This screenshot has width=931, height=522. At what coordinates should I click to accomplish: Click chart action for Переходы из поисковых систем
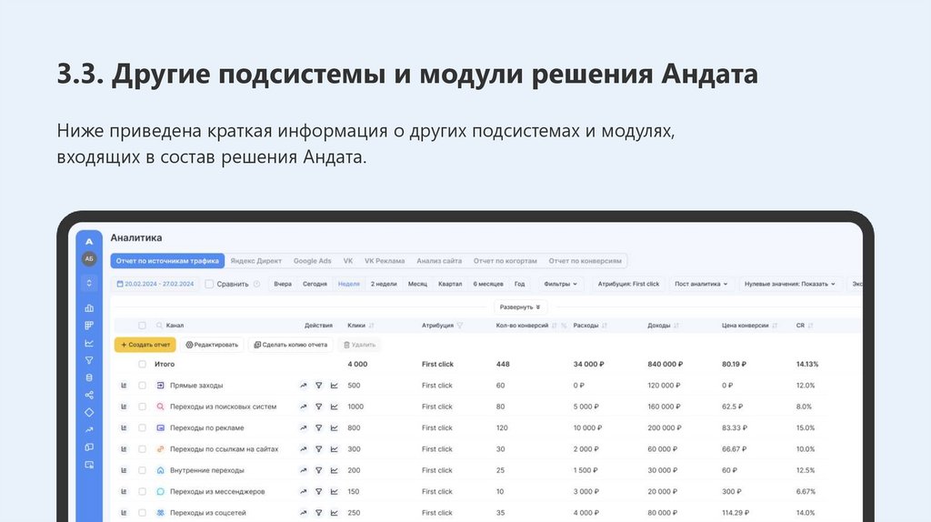pos(335,407)
